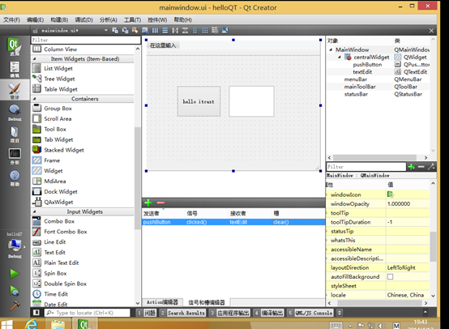The image size is (449, 329).
Task: Add dynamic property with green plus
Action: click(412, 167)
